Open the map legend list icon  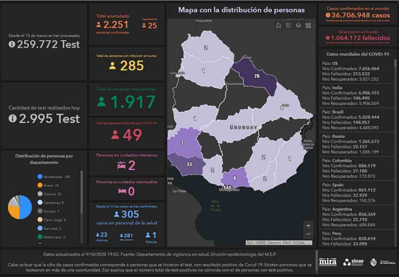point(289,25)
